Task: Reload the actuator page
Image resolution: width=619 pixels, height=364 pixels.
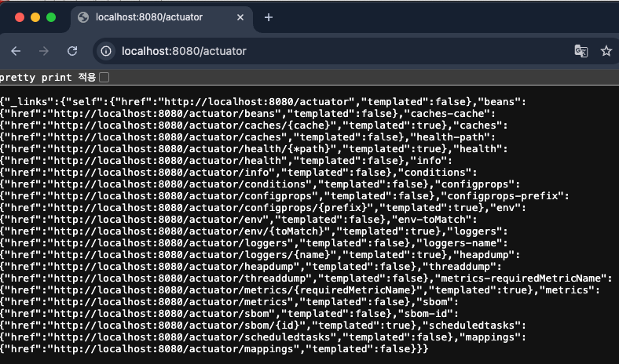Action: [72, 51]
